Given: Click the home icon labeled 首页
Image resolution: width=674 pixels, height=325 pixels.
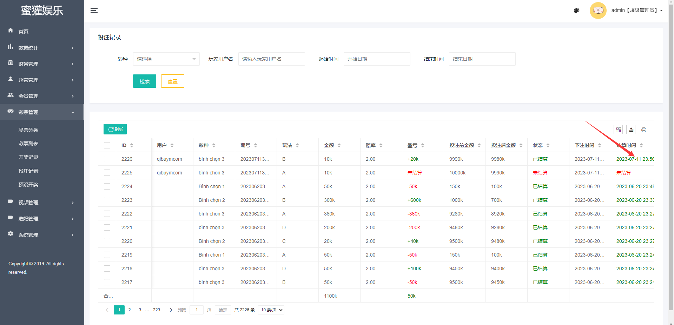Looking at the screenshot, I should [11, 31].
